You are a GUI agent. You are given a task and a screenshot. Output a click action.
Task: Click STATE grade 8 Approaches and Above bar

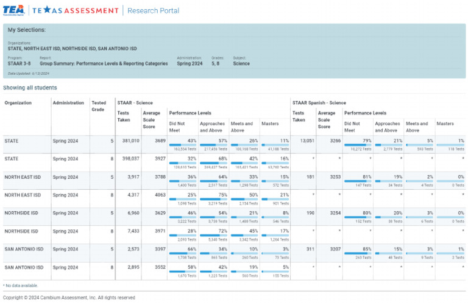coord(213,163)
